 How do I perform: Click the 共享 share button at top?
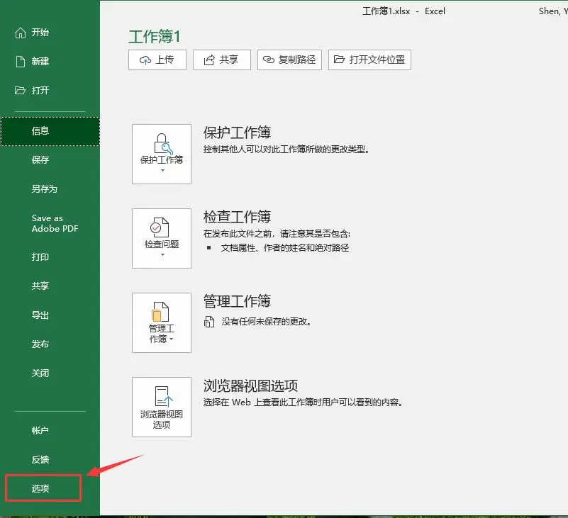pyautogui.click(x=221, y=60)
